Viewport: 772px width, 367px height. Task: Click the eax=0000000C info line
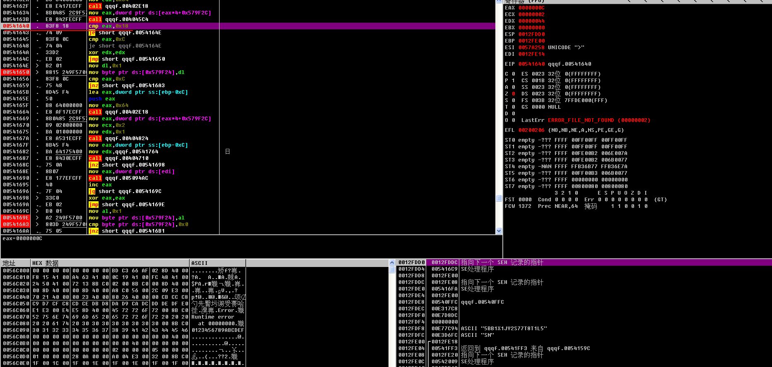[x=22, y=238]
